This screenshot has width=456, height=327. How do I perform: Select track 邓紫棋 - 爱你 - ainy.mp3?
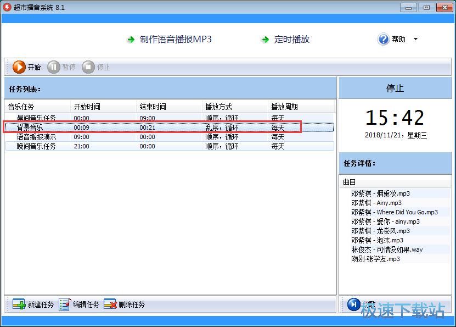(x=385, y=221)
